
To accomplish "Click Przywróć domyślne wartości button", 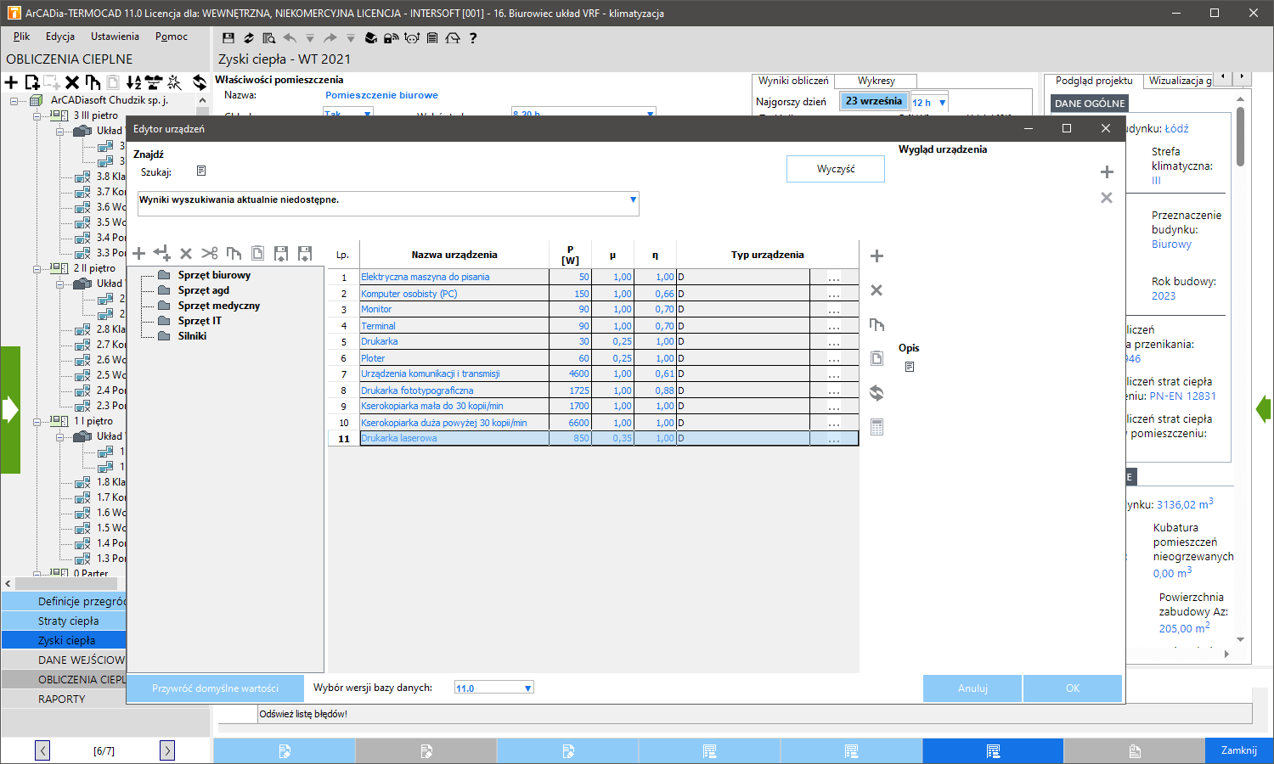I will (215, 688).
